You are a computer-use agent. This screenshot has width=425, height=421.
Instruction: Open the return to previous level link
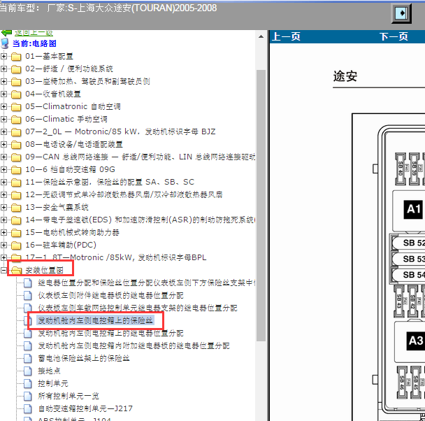(34, 33)
